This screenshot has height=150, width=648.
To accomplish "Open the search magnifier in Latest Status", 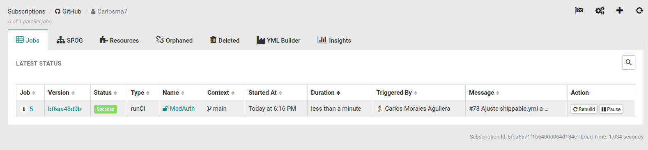I will 629,62.
